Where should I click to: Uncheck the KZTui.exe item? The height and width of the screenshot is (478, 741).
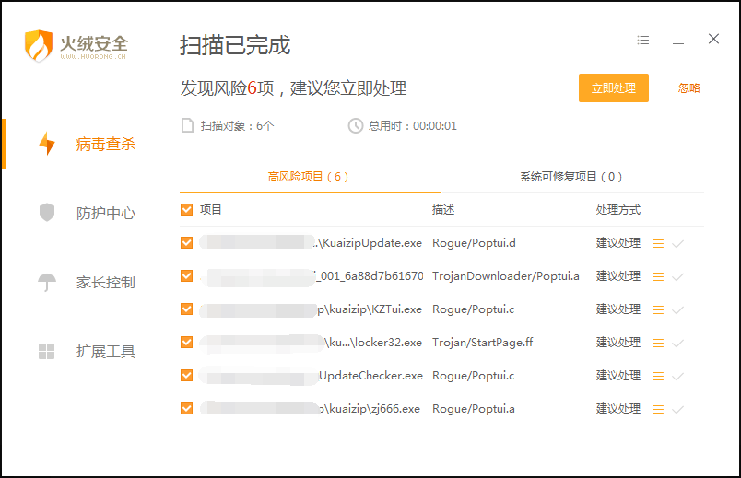(187, 309)
